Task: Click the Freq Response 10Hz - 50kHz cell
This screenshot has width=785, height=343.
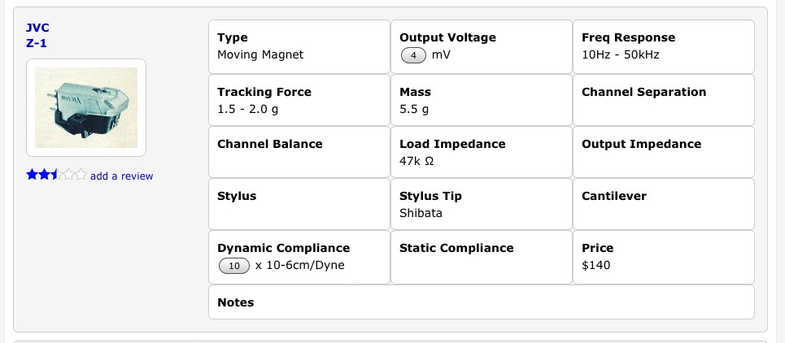Action: [x=664, y=46]
